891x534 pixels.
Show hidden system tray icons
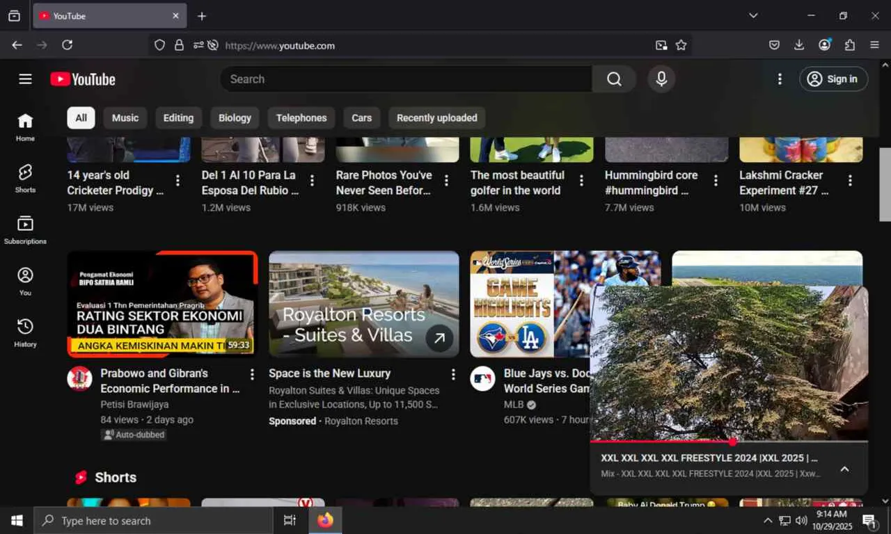coord(768,521)
